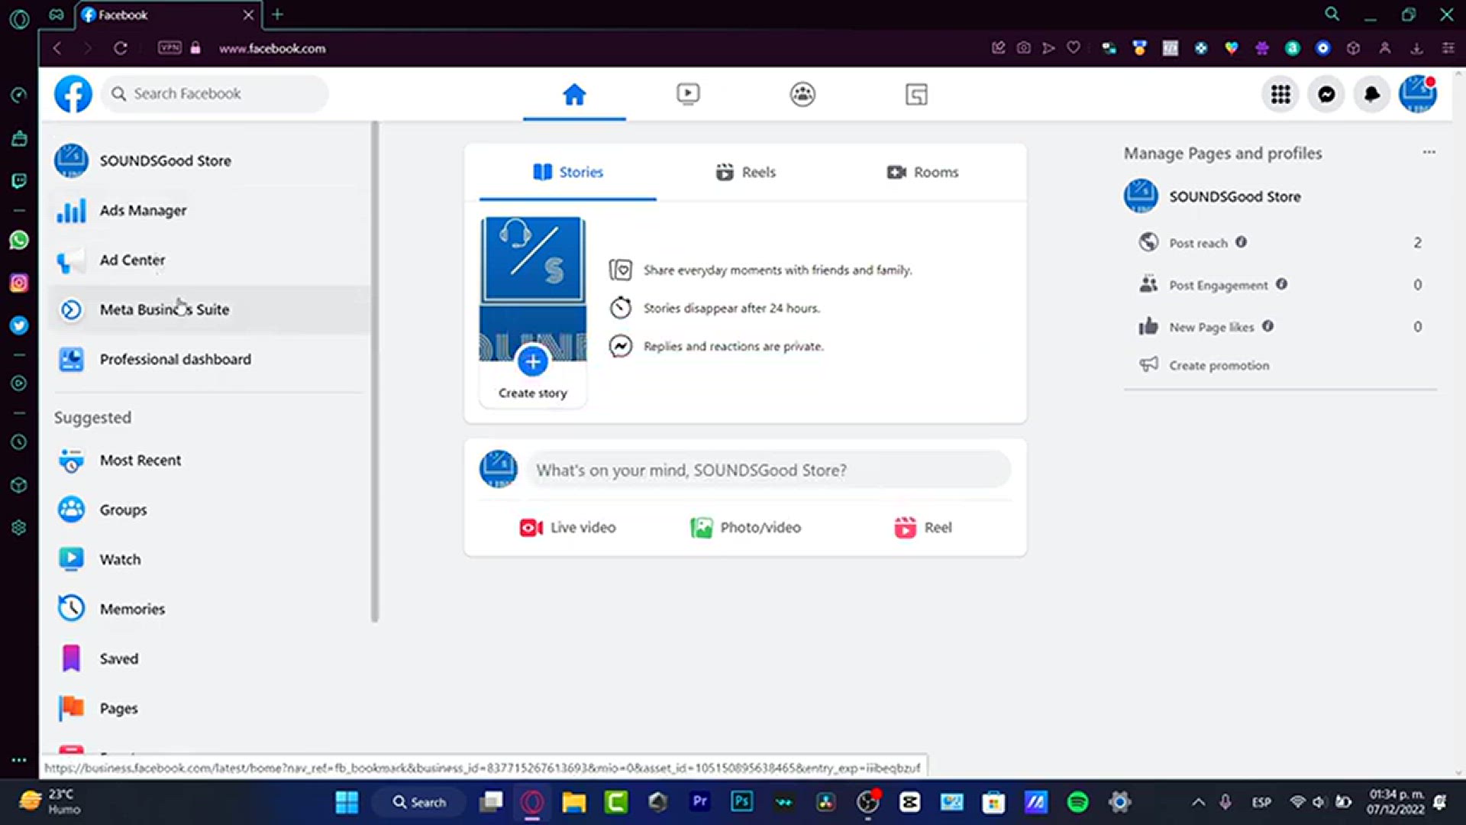Image resolution: width=1466 pixels, height=825 pixels.
Task: Click the Post Engagement info icon
Action: click(1281, 284)
